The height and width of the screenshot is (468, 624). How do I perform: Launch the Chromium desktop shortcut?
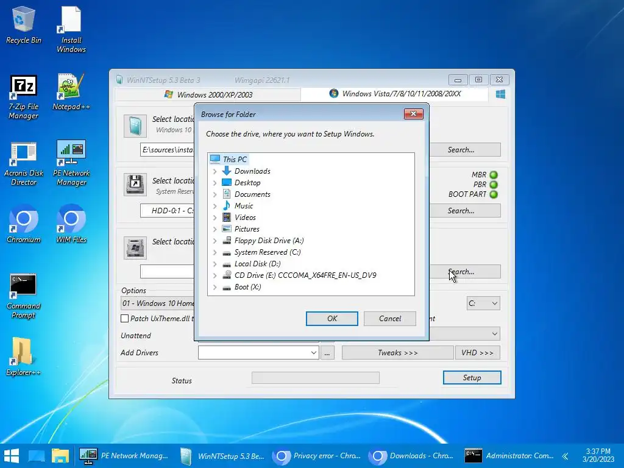point(24,224)
